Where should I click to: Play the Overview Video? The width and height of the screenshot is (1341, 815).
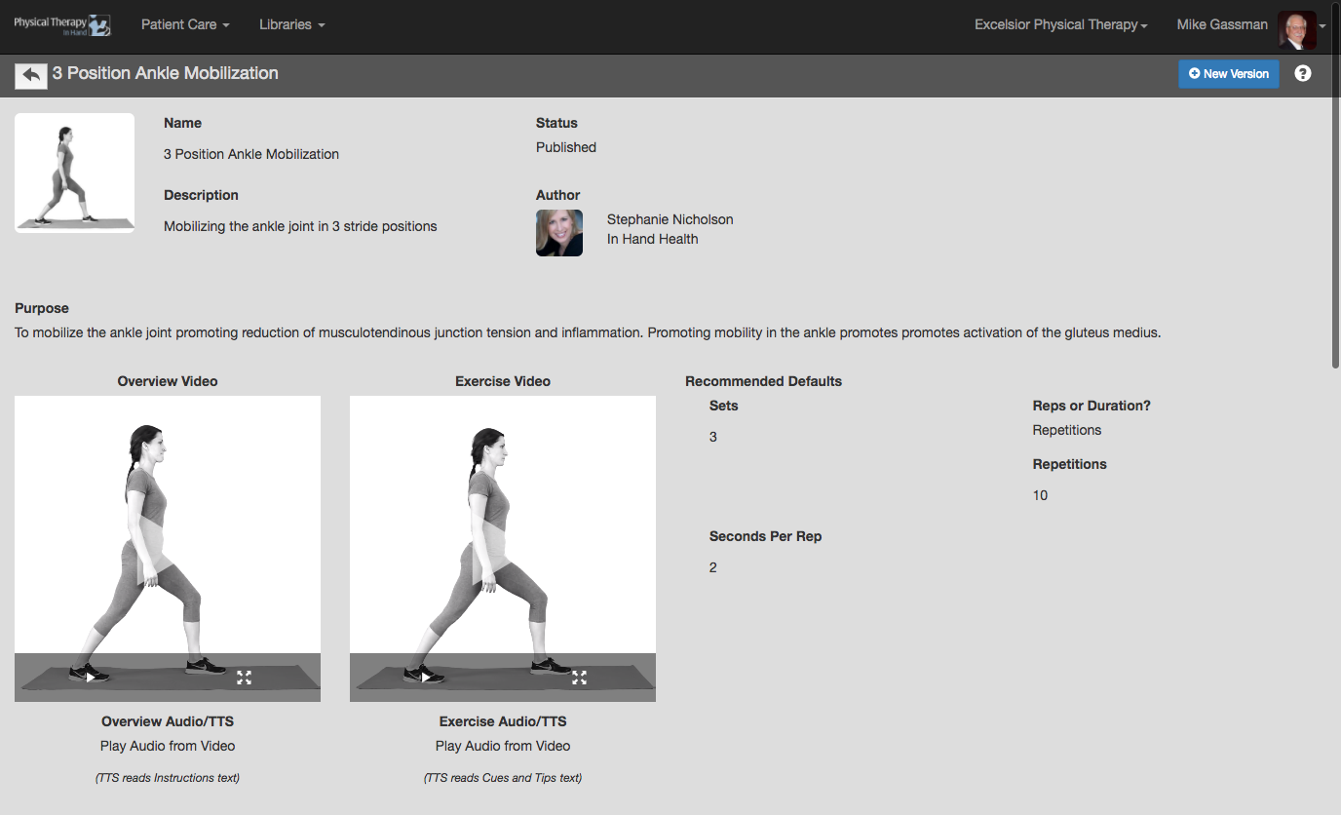pyautogui.click(x=91, y=677)
